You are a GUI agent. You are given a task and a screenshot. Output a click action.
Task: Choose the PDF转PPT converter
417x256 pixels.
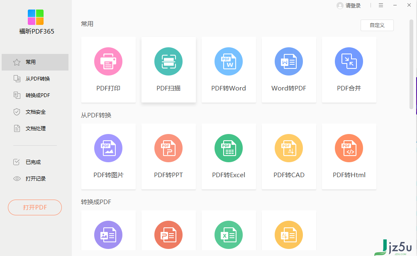[x=168, y=156]
